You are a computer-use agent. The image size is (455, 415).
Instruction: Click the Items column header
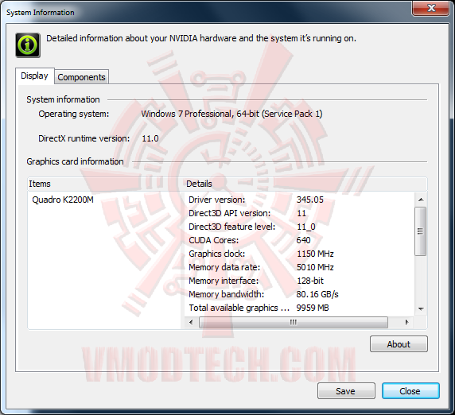coord(106,184)
